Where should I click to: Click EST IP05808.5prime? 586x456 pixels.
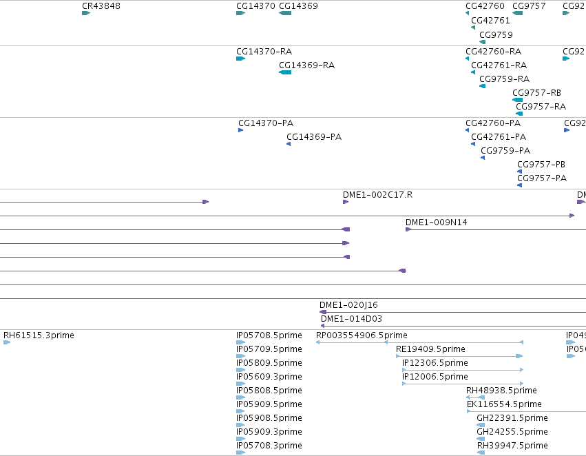click(x=269, y=391)
